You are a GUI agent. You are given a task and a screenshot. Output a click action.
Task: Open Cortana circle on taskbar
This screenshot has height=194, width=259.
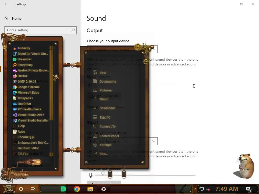[x=21, y=189]
